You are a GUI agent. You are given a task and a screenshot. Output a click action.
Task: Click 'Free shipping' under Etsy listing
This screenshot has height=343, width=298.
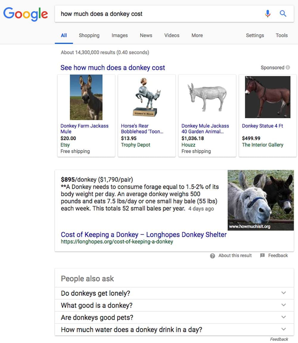pos(75,152)
